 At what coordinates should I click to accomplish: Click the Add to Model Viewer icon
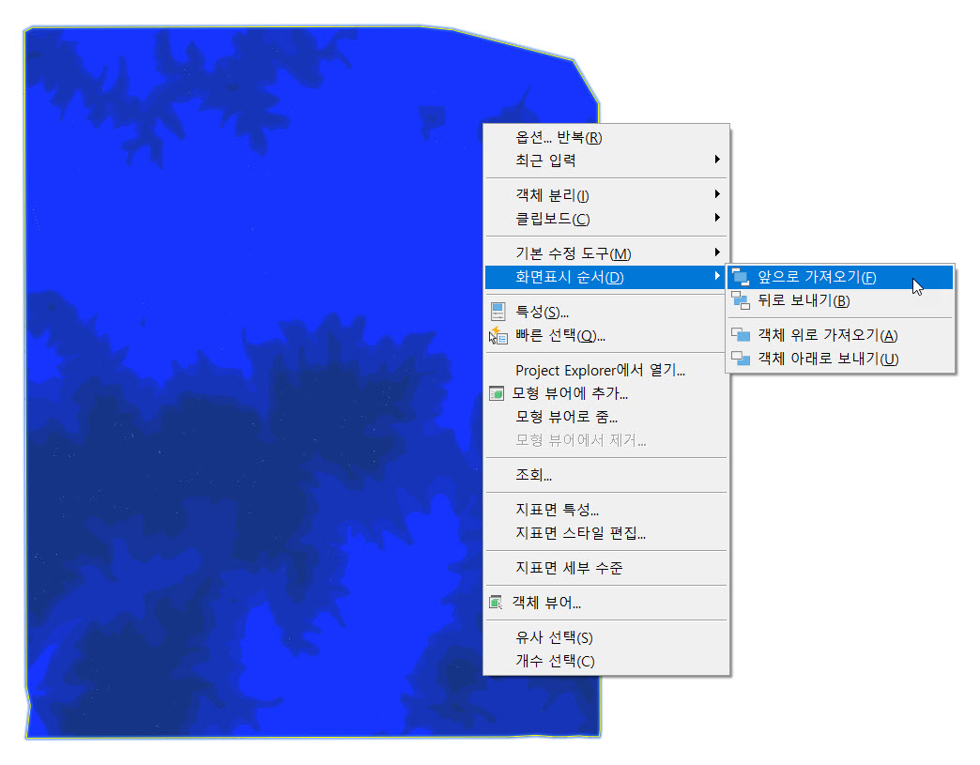pyautogui.click(x=498, y=393)
